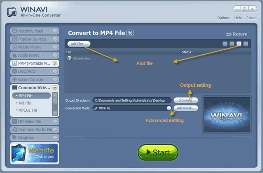Image resolution: width=263 pixels, height=173 pixels.
Task: Click the WinAVI logo icon
Action: click(x=12, y=12)
